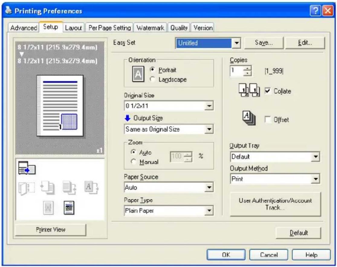The image size is (337, 267).
Task: Click the offset stack illustration icon
Action: pyautogui.click(x=249, y=118)
